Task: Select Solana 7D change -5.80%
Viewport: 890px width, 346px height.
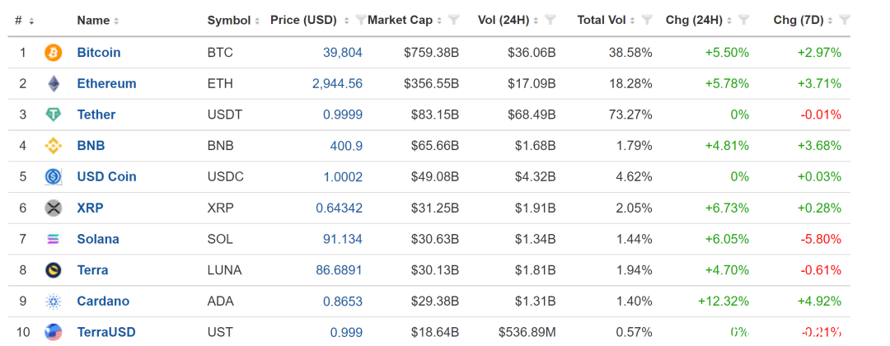Action: click(x=821, y=240)
